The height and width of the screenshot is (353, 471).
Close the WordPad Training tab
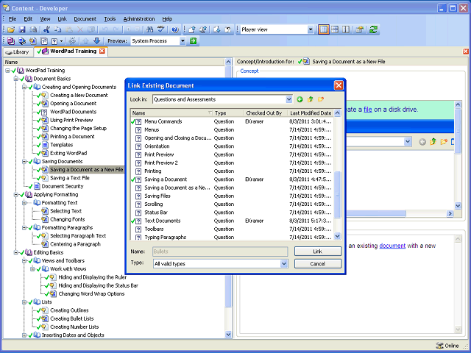point(102,51)
